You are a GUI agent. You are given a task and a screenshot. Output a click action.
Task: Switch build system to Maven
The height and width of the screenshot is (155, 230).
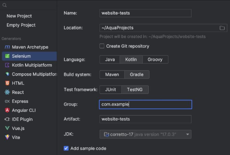[x=112, y=75]
